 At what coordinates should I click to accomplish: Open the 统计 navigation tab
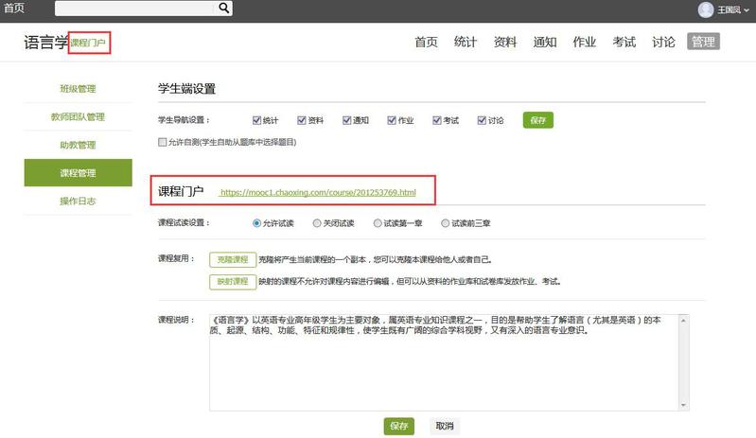tap(466, 42)
